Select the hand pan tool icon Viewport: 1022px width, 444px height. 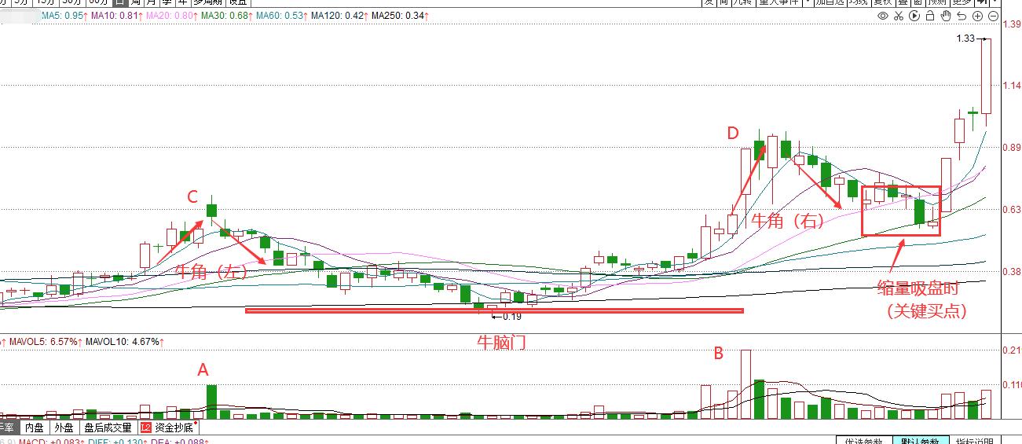946,16
